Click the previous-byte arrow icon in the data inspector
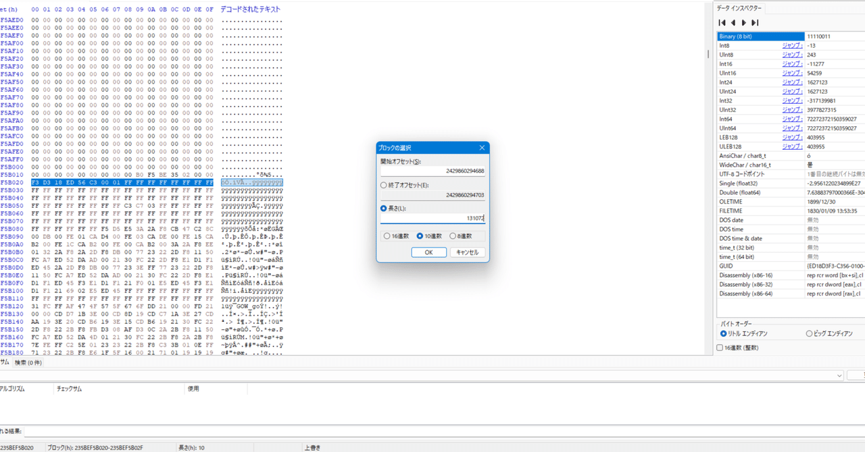The image size is (865, 452). point(734,22)
